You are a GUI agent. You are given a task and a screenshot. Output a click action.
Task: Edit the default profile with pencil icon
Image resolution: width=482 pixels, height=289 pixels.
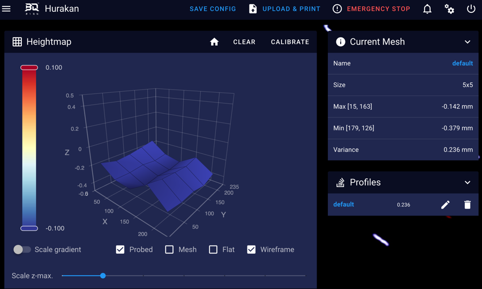445,205
